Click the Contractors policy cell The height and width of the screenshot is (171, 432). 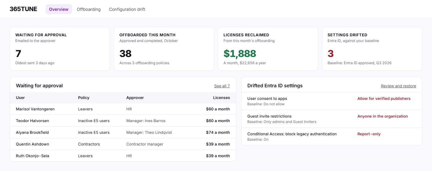[x=89, y=144]
